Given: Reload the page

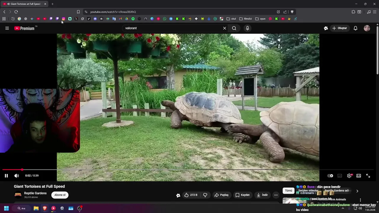Looking at the screenshot, I should (x=16, y=12).
